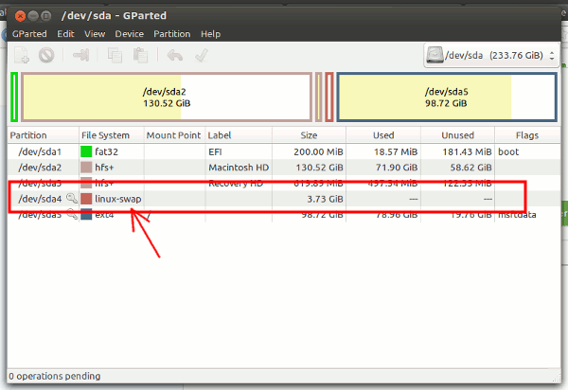This screenshot has width=568, height=390.
Task: Click the Mount Point column header
Action: pyautogui.click(x=174, y=135)
